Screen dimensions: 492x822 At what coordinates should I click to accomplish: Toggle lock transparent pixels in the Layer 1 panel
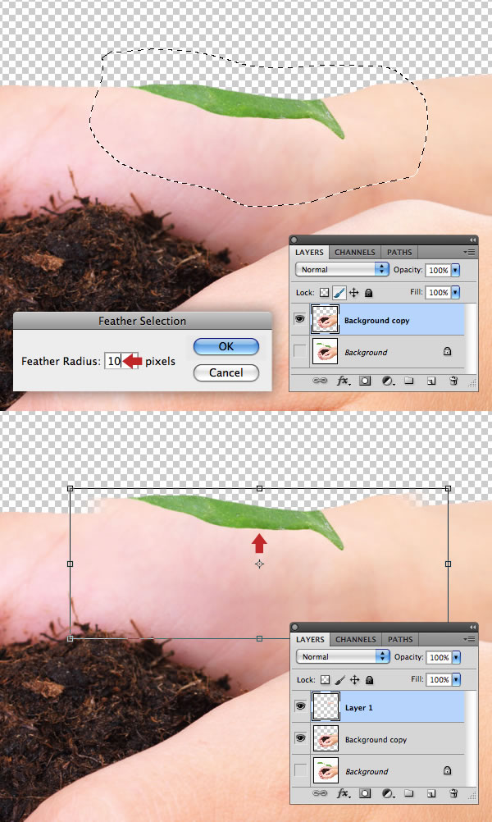pos(325,680)
